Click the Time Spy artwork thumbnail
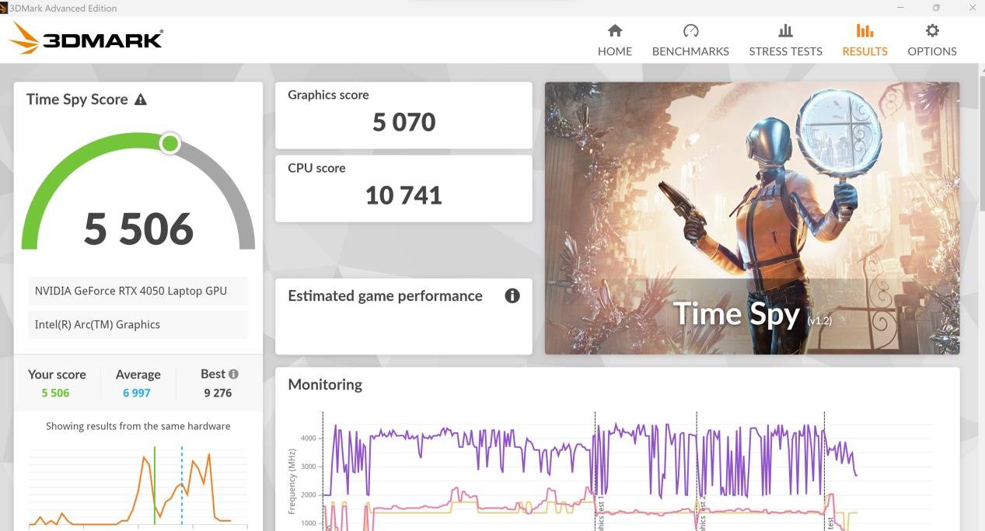This screenshot has width=985, height=531. click(x=752, y=218)
